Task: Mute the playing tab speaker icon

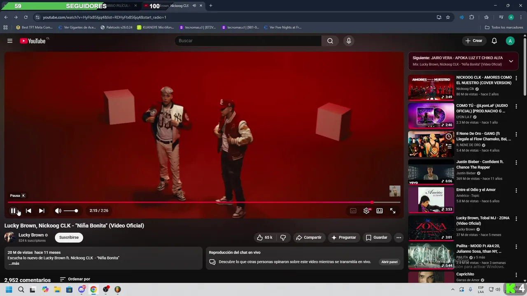Action: 194,6
